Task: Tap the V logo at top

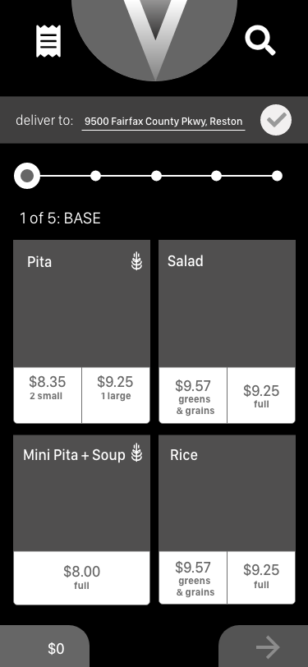Action: [x=154, y=39]
